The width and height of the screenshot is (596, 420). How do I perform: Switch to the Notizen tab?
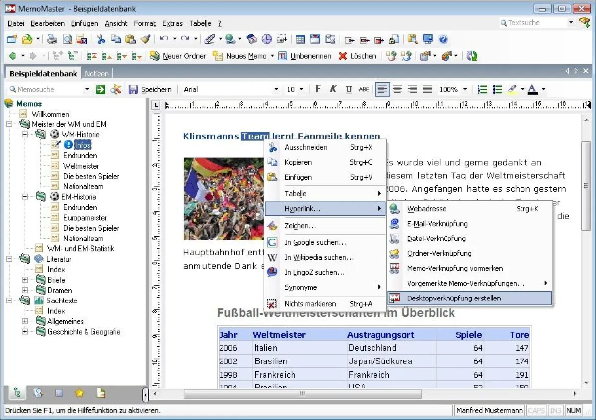click(x=97, y=73)
